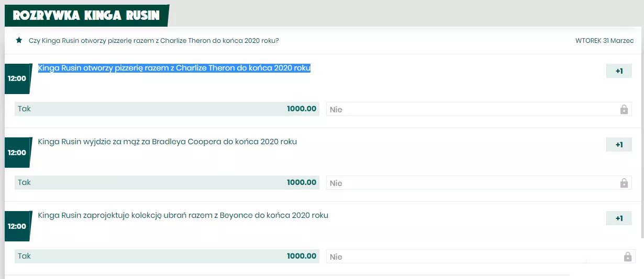Select locked Nie option for Charlize Theron pizzeria

point(479,109)
